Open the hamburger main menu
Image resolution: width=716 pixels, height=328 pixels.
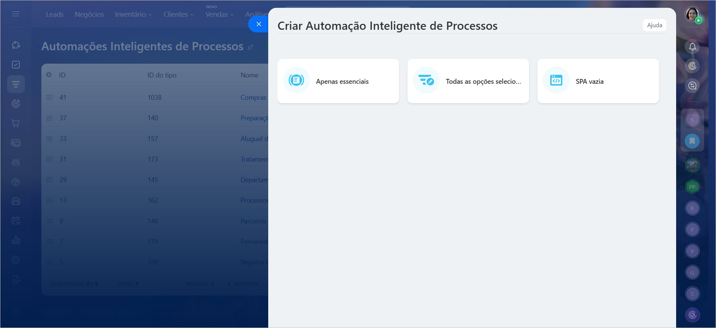[x=16, y=14]
